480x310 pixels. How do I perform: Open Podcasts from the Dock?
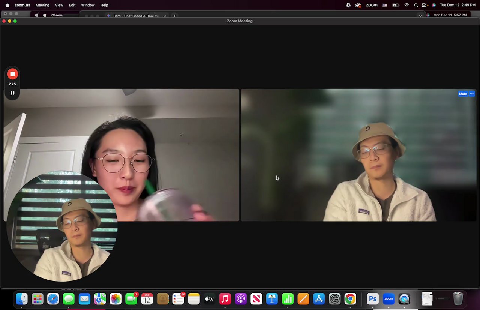pos(241,299)
